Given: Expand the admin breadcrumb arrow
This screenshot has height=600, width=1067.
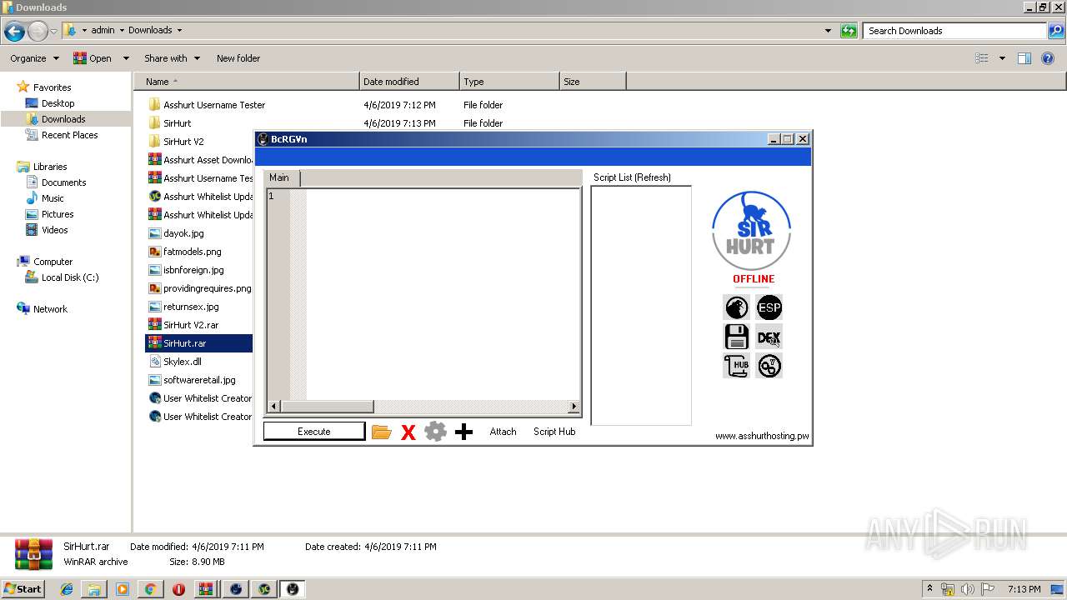Looking at the screenshot, I should [122, 31].
